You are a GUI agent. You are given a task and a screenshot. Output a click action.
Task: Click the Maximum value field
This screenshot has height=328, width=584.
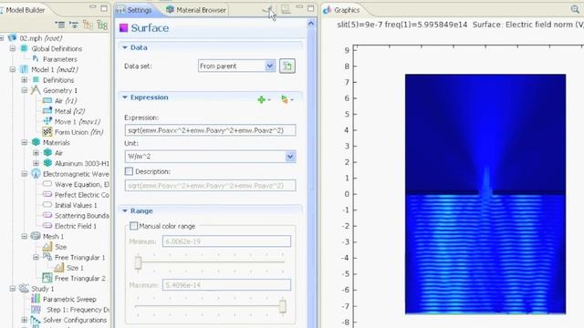click(226, 285)
